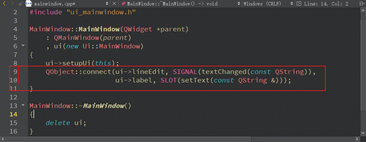Viewport: 366px width, 142px height.
Task: Collapse the destructor fold arrow at line 13
Action: click(23, 105)
